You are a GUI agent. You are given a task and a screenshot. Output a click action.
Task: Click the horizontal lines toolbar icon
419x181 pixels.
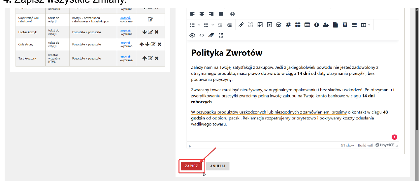pos(354,25)
